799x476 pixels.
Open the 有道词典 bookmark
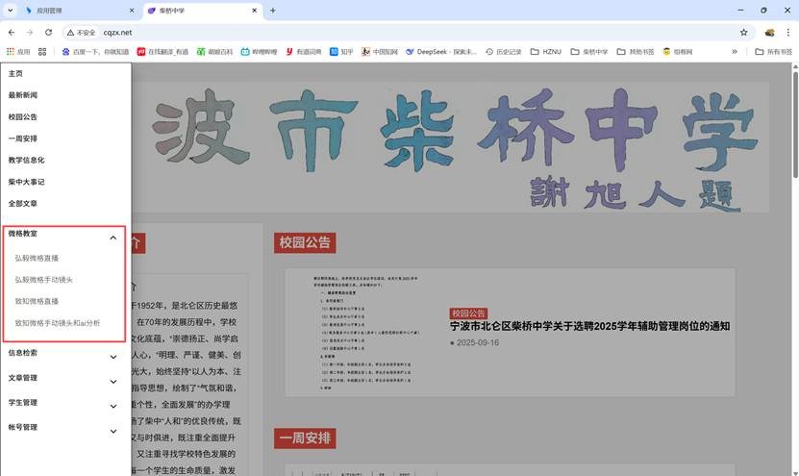click(x=303, y=51)
